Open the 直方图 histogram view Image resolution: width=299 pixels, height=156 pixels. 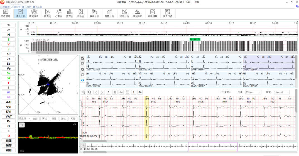click(70, 13)
